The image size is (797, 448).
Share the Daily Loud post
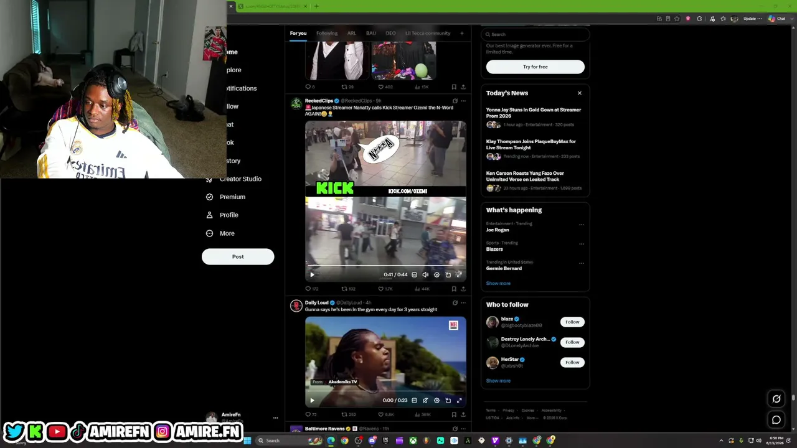(x=463, y=414)
